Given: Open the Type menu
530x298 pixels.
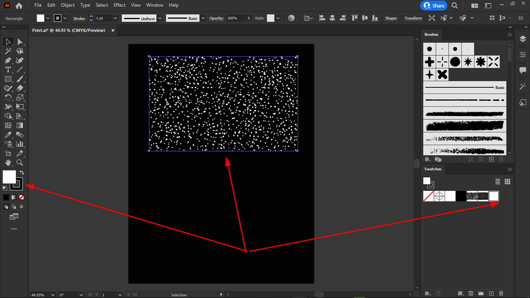Looking at the screenshot, I should (85, 5).
